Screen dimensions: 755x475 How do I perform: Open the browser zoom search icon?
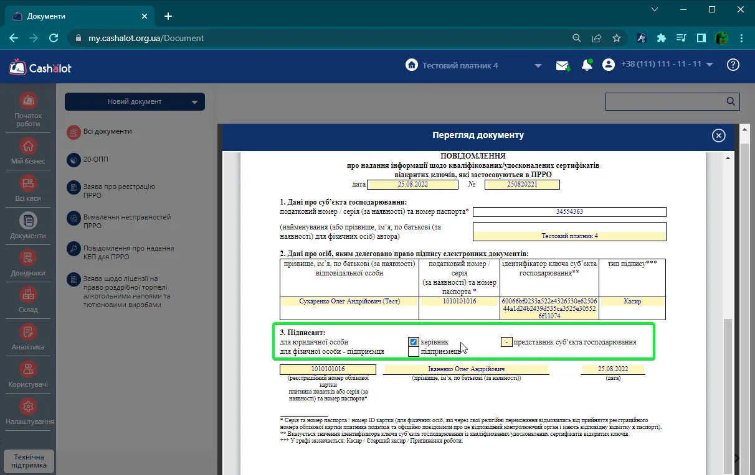pyautogui.click(x=577, y=38)
